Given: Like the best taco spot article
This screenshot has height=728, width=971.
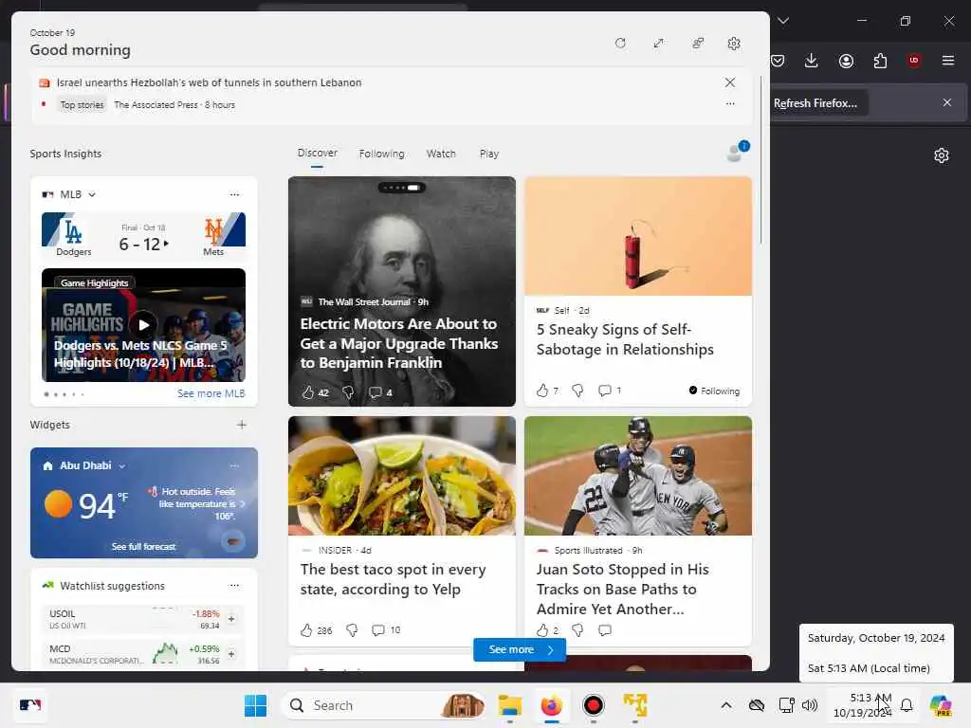Looking at the screenshot, I should (x=306, y=630).
